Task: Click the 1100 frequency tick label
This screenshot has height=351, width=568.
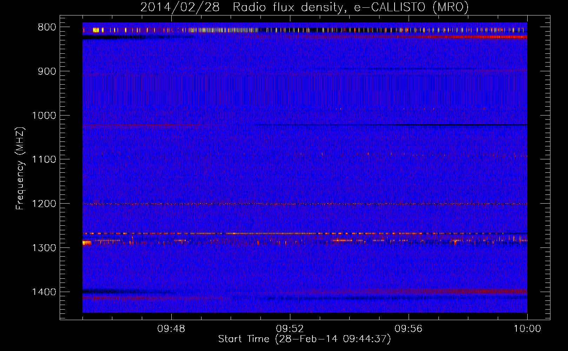Action: tap(44, 159)
